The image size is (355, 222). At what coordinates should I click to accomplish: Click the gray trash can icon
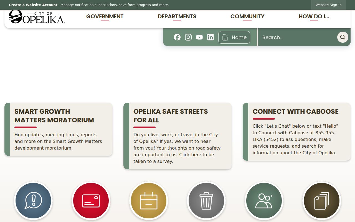(206, 201)
